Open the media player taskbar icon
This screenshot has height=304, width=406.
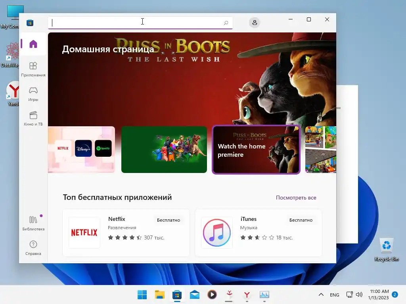click(x=212, y=294)
